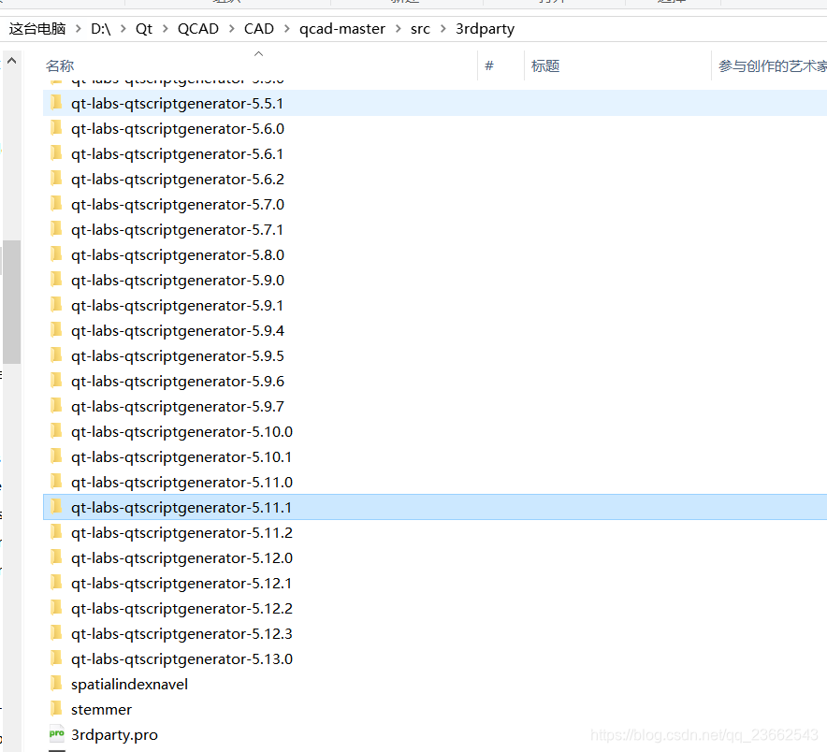Screen dimensions: 827x752
Task: Click the navigation pane scrollbar thumb
Action: coord(11,302)
